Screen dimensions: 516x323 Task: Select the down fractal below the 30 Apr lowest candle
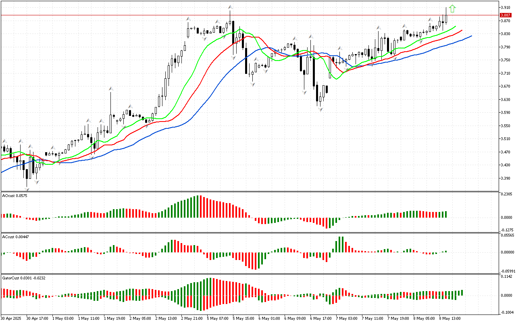(27, 189)
